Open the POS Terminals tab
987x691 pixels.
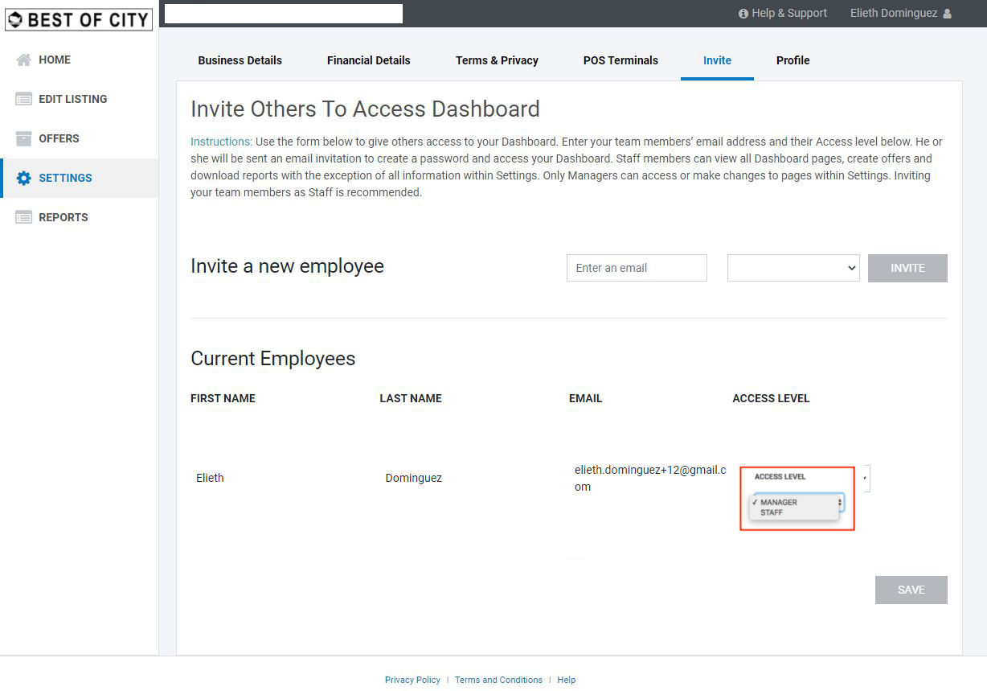click(620, 60)
